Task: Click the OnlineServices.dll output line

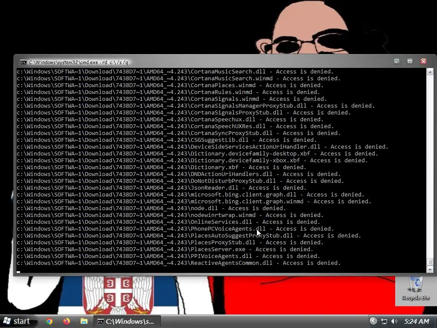Action: (x=168, y=222)
